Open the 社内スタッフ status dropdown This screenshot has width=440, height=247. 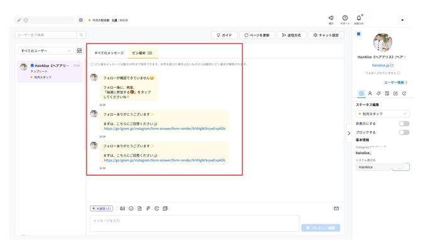[x=382, y=114]
